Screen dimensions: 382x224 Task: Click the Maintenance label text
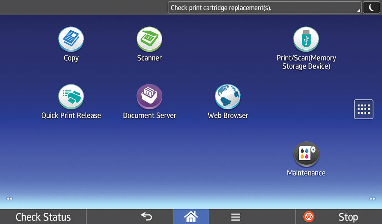click(x=306, y=173)
